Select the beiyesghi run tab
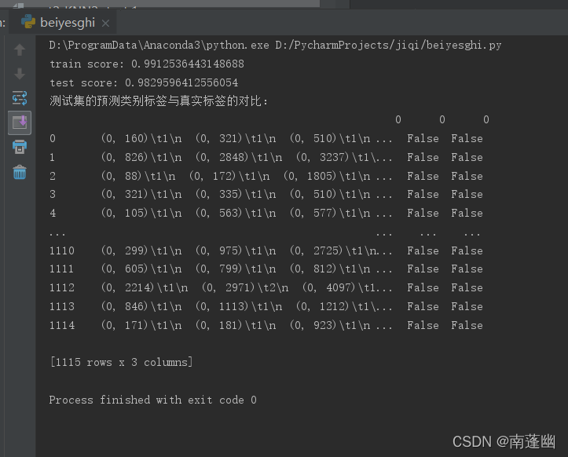 point(67,23)
